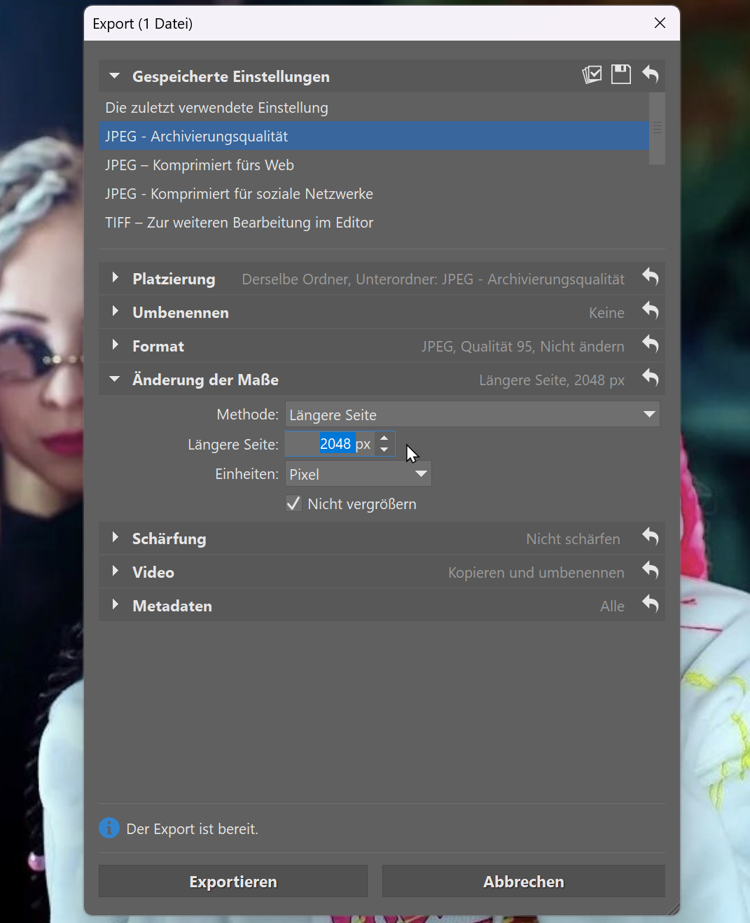Click the Format summary 'JPEG, Qualität 95, Nicht ändern'
Viewport: 750px width, 923px height.
(522, 347)
